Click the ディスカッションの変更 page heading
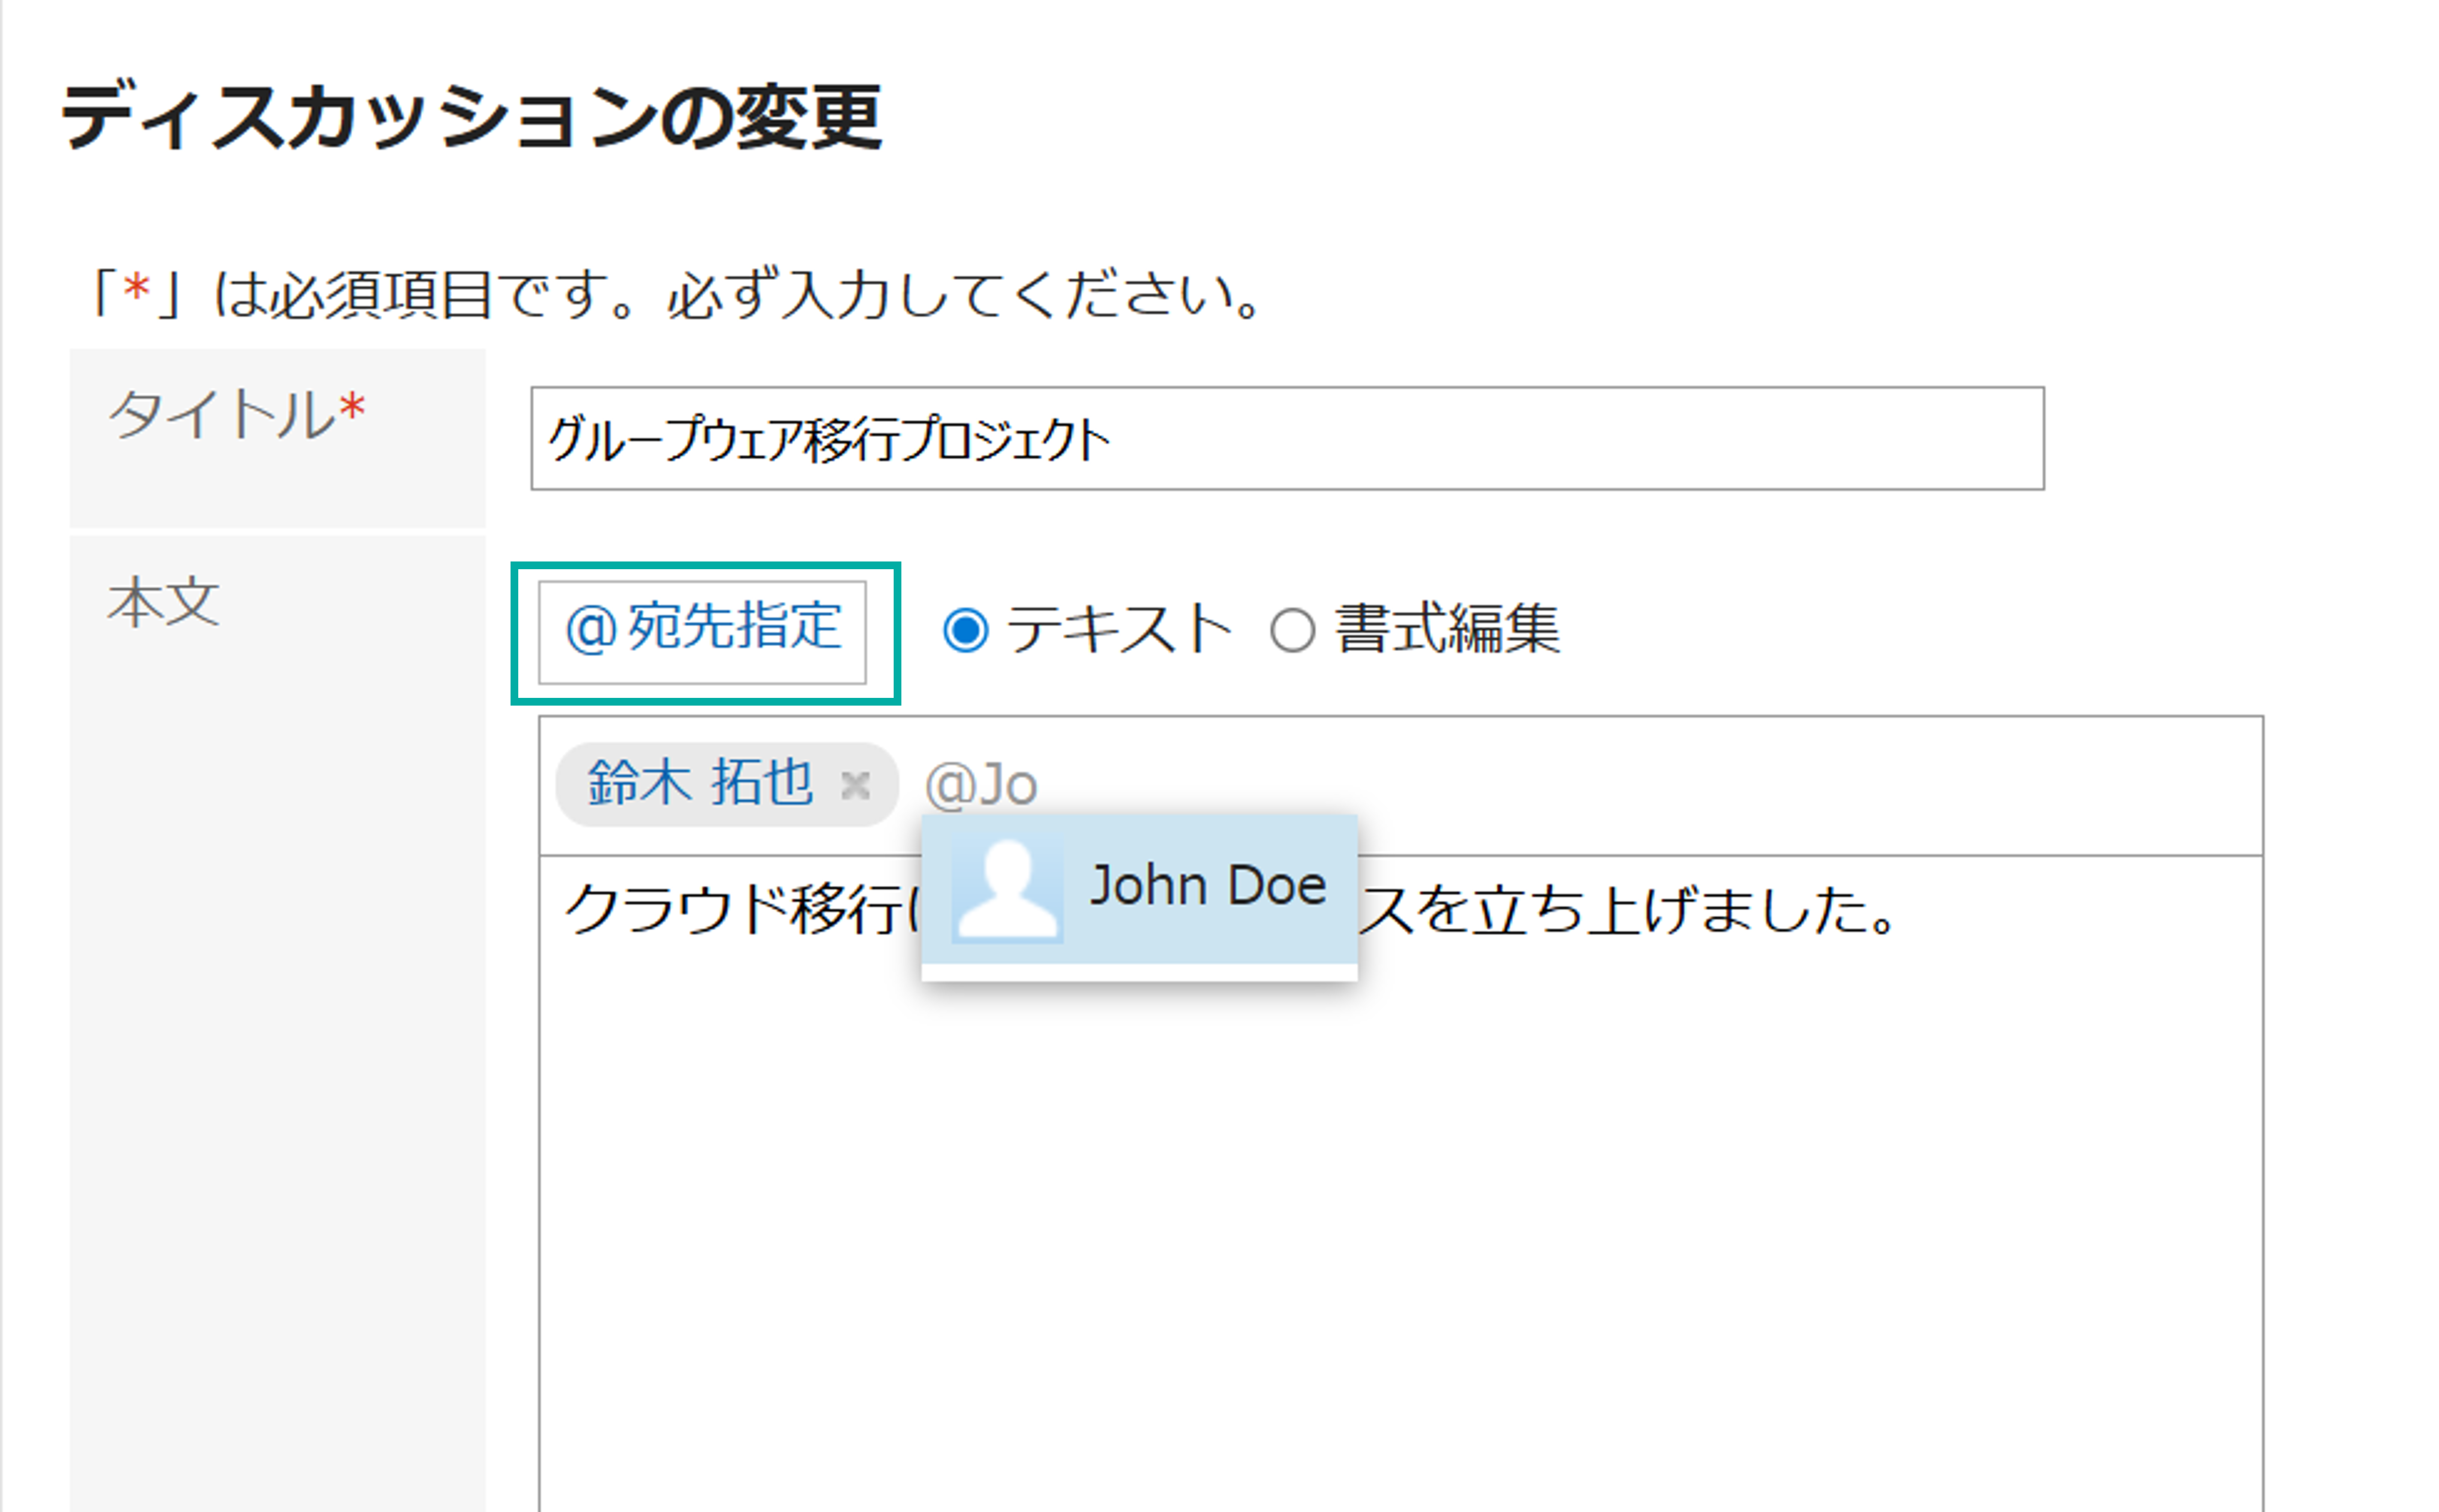The image size is (2439, 1512). 471,118
